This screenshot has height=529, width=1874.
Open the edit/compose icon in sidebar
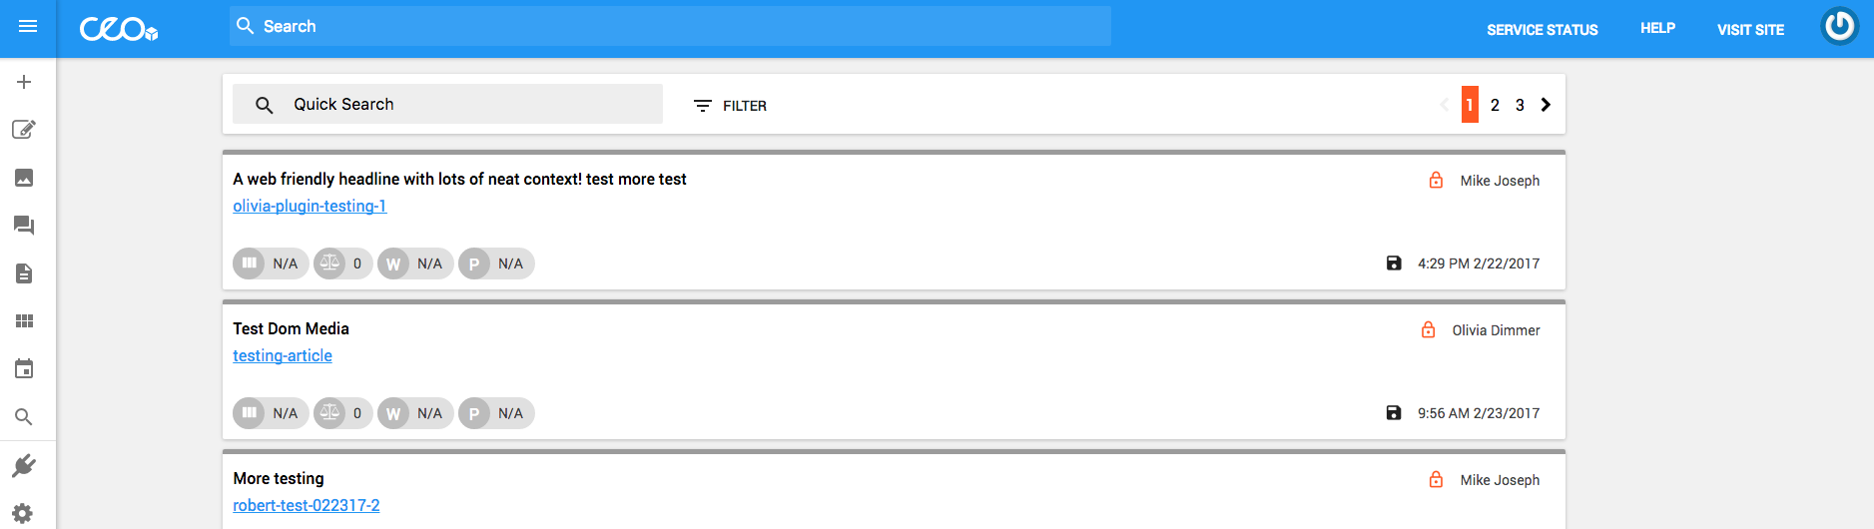24,130
